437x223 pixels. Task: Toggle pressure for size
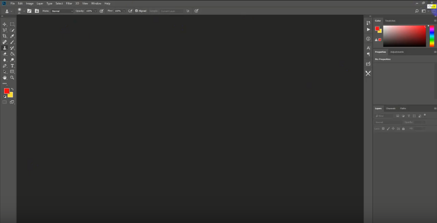197,11
